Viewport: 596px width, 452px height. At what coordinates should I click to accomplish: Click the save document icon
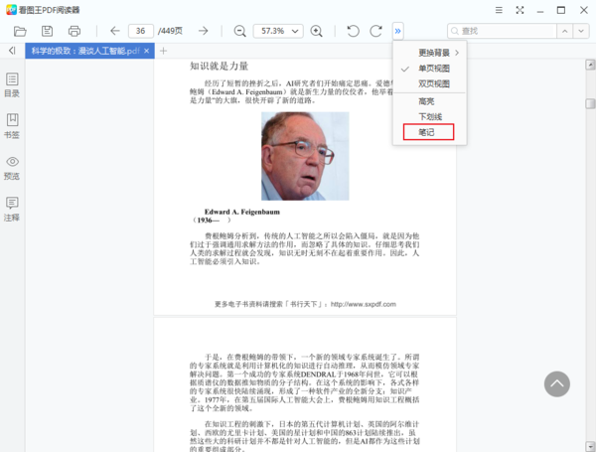tap(47, 31)
